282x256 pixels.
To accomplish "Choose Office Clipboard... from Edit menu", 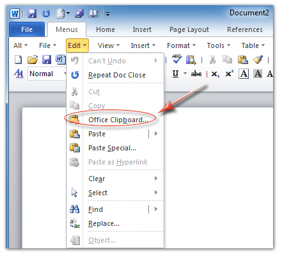I will 115,120.
